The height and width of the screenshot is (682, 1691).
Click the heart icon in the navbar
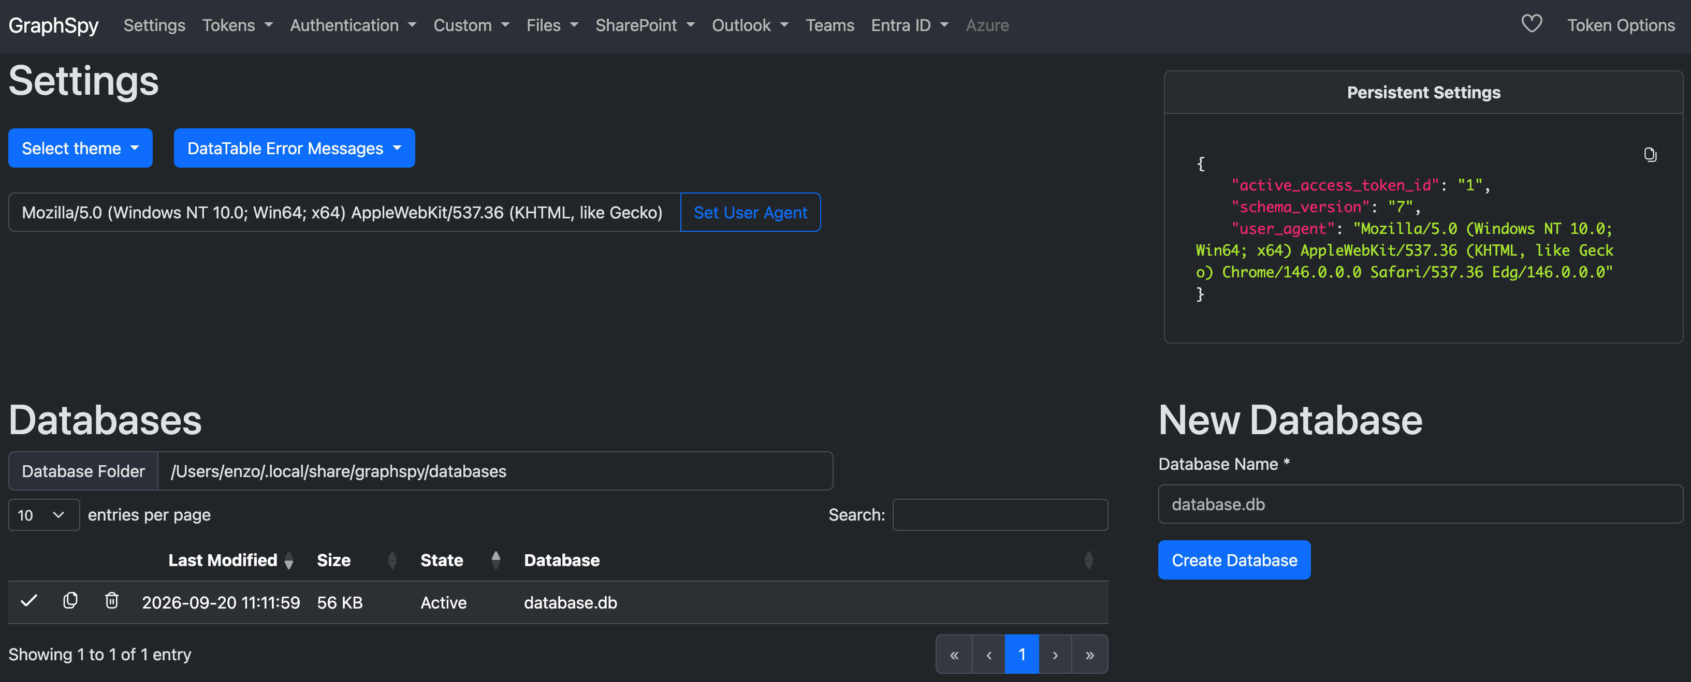1531,24
